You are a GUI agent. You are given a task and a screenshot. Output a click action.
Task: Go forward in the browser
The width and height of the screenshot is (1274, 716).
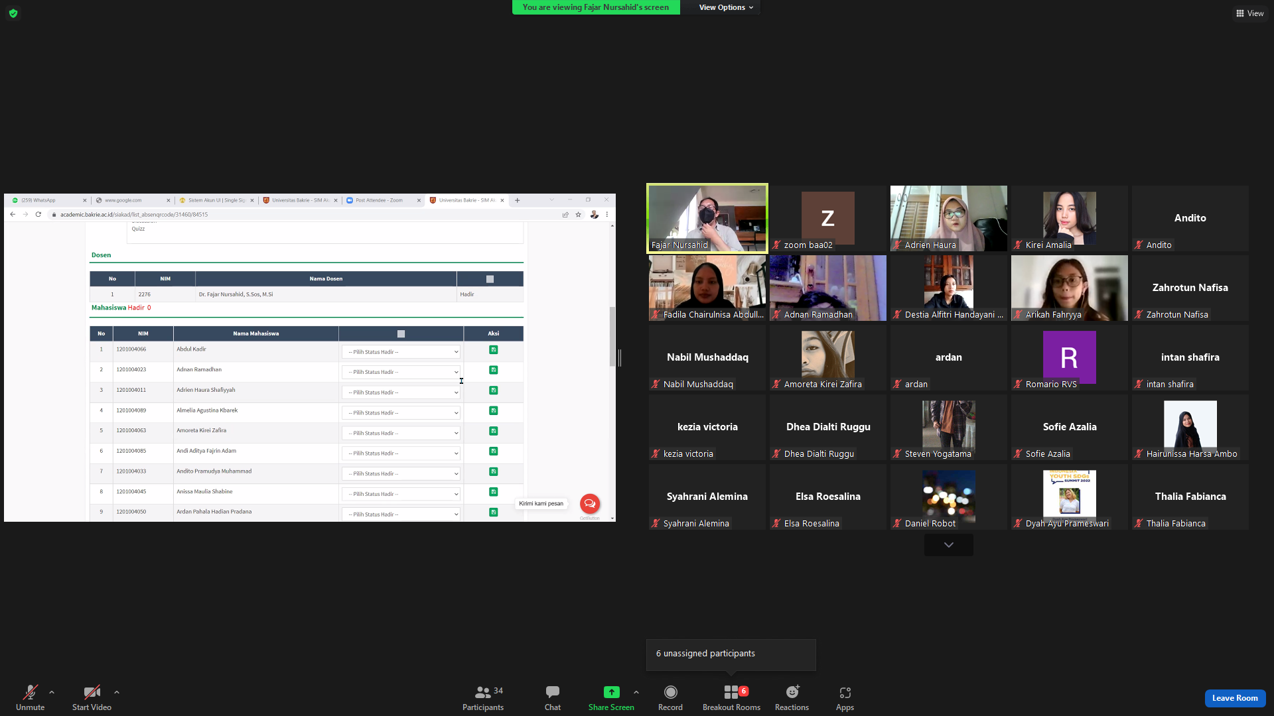click(x=25, y=214)
